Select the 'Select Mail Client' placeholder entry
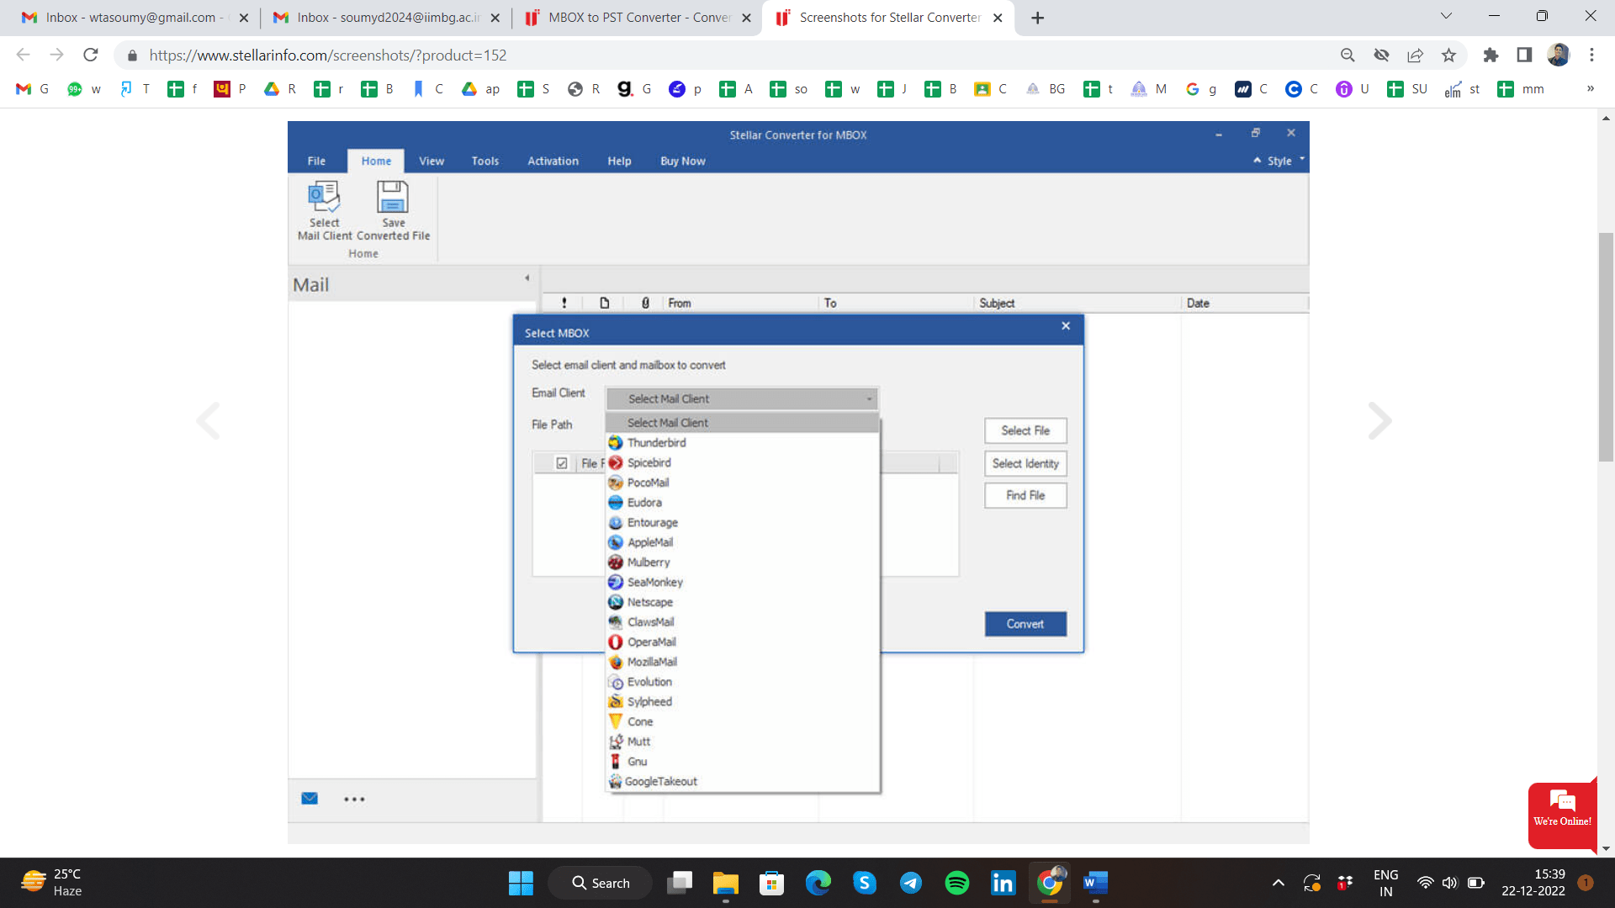The height and width of the screenshot is (908, 1615). 743,423
